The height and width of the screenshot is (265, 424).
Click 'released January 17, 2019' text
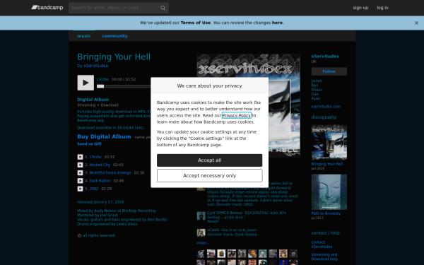[x=100, y=202]
